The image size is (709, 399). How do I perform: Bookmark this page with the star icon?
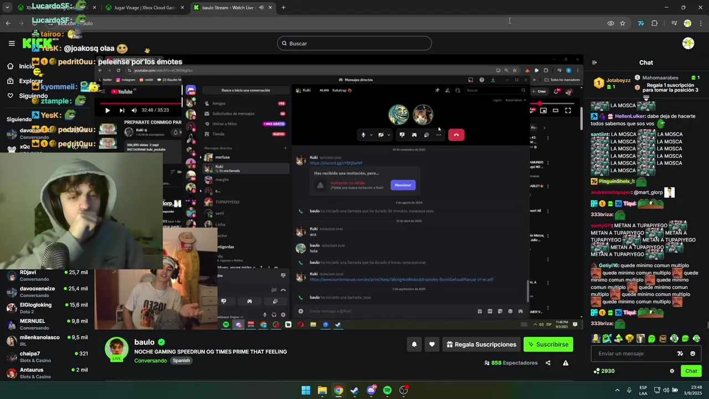point(623,23)
